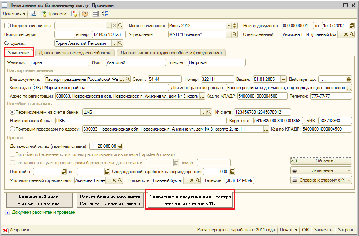Open Учреждение record via magnifier icon

[x=234, y=34]
